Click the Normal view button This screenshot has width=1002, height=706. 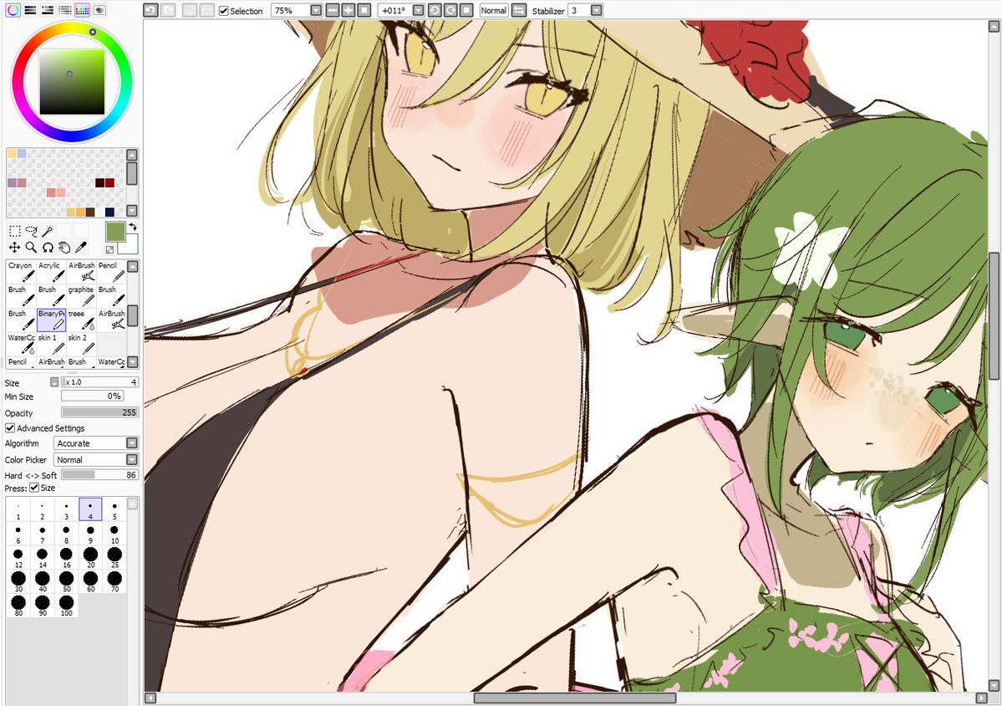pos(493,10)
